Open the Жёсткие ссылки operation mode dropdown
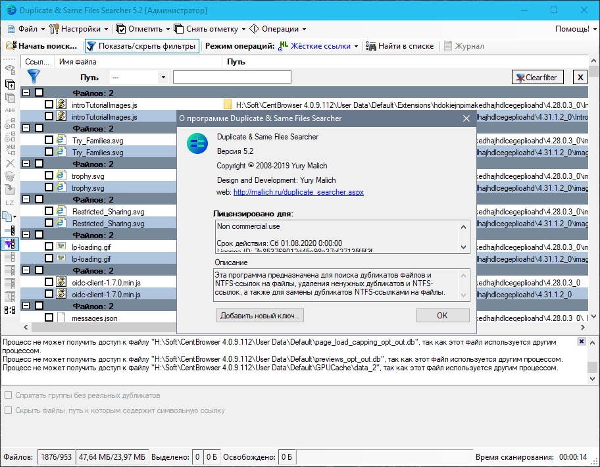The height and width of the screenshot is (467, 600). coord(356,46)
